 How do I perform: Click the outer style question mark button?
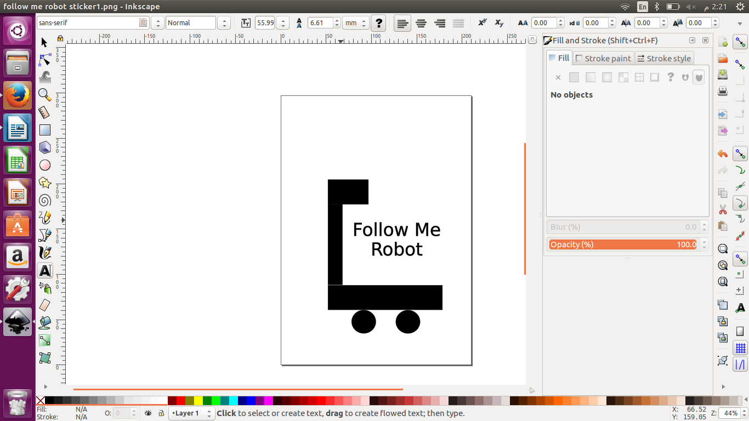(x=378, y=23)
